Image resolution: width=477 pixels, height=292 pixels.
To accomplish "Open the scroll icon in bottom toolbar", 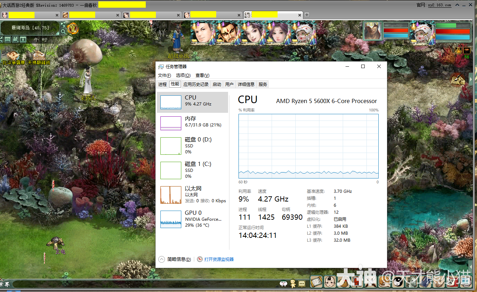I will coord(316,282).
